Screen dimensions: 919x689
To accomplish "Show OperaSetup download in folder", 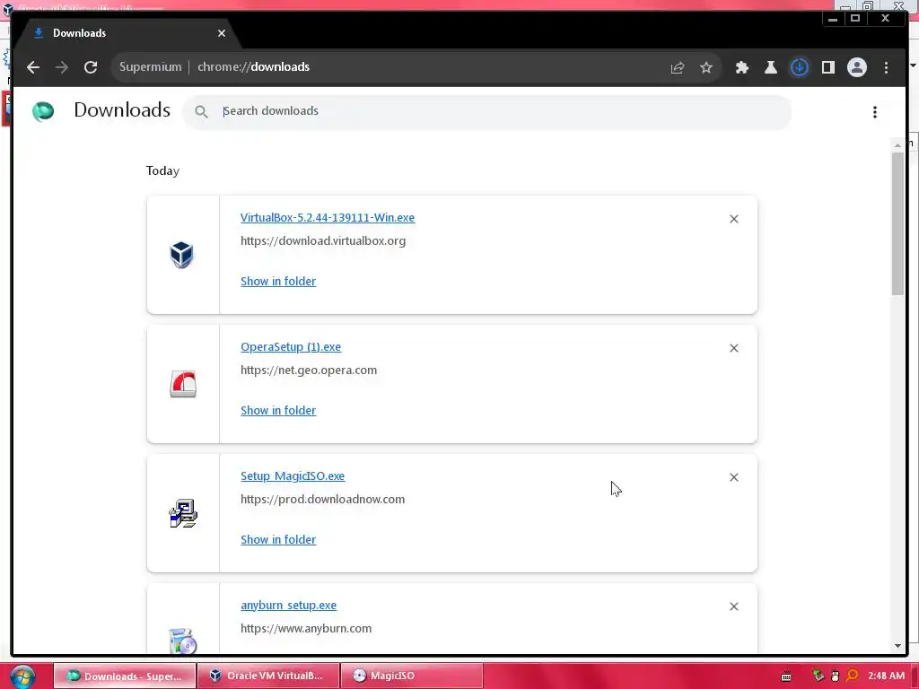I will click(x=278, y=411).
